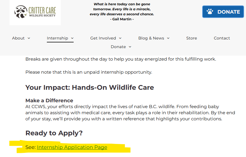Click the paw print icon on Donate button
This screenshot has height=157, width=246.
tap(210, 12)
